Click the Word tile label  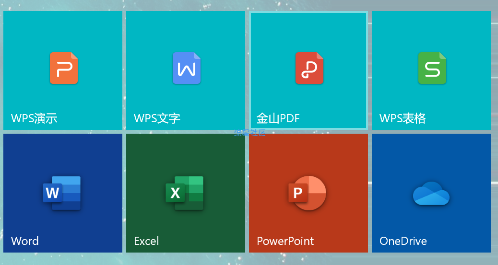point(25,241)
